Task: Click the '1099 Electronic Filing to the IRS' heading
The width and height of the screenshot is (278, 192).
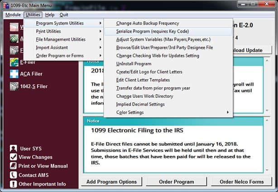Action: pos(137,130)
